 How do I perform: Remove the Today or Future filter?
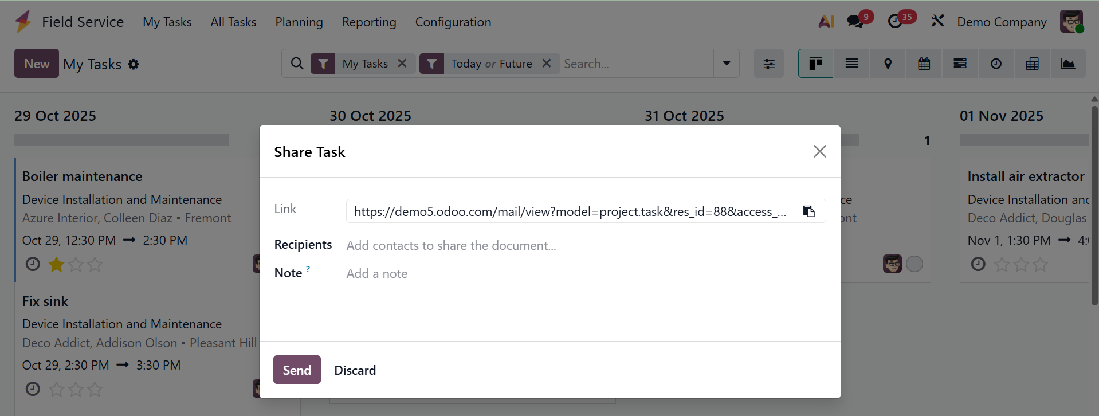547,64
